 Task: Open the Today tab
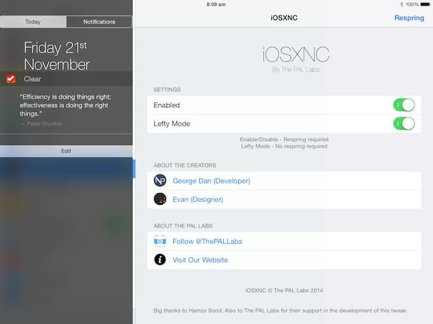(x=33, y=22)
